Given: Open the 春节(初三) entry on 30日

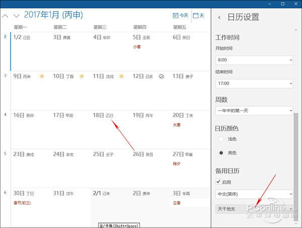Looking at the screenshot, I should 22,203.
